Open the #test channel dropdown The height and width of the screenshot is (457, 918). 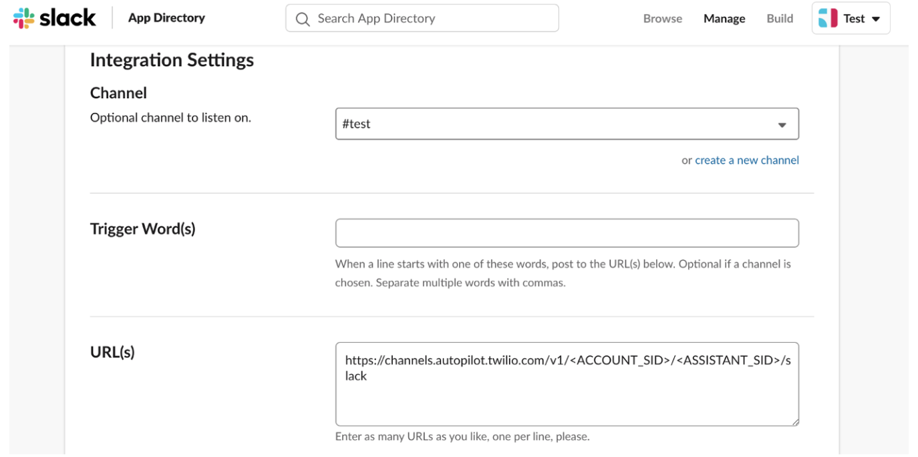pos(567,124)
